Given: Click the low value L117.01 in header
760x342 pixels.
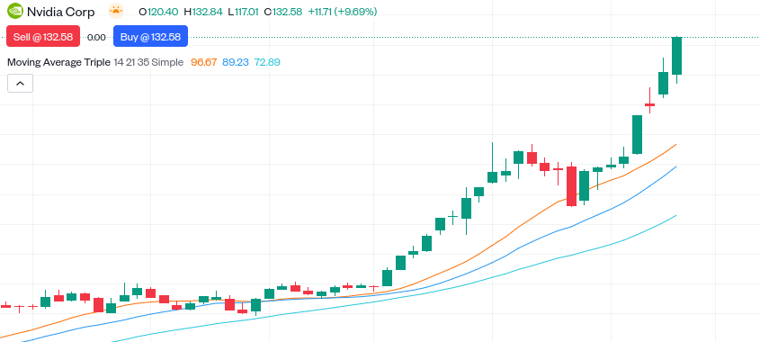Looking at the screenshot, I should pyautogui.click(x=244, y=11).
